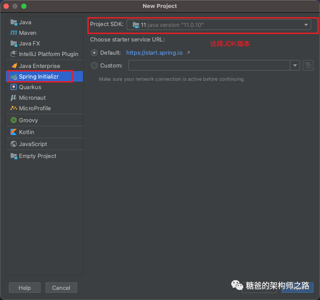The image size is (320, 300).
Task: Click the Quarkus logo icon
Action: (x=14, y=87)
